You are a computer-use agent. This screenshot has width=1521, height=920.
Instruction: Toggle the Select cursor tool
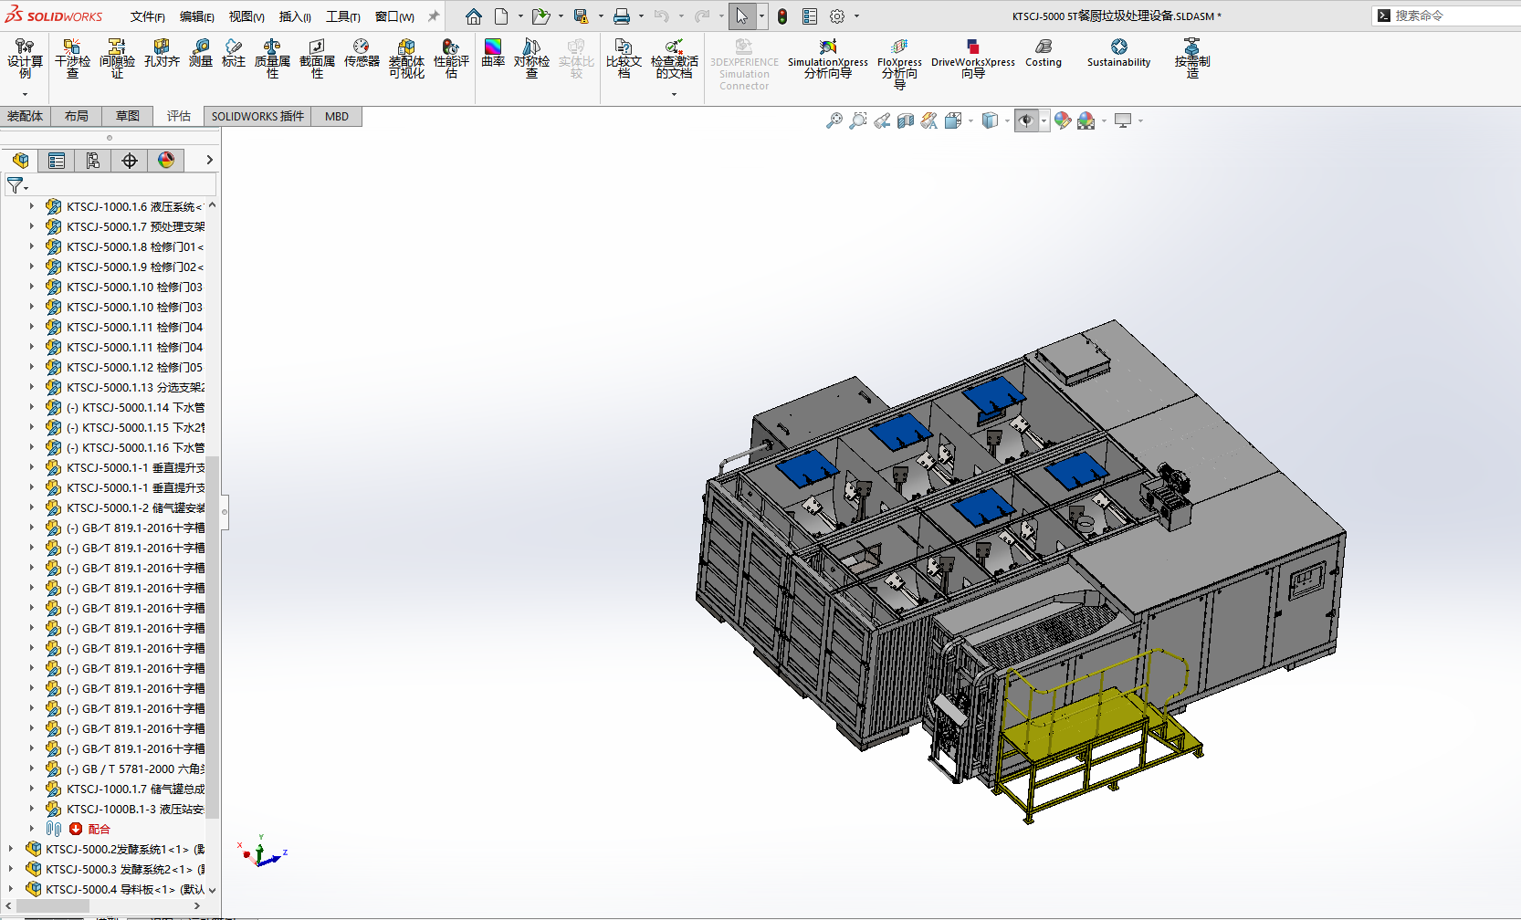(741, 16)
